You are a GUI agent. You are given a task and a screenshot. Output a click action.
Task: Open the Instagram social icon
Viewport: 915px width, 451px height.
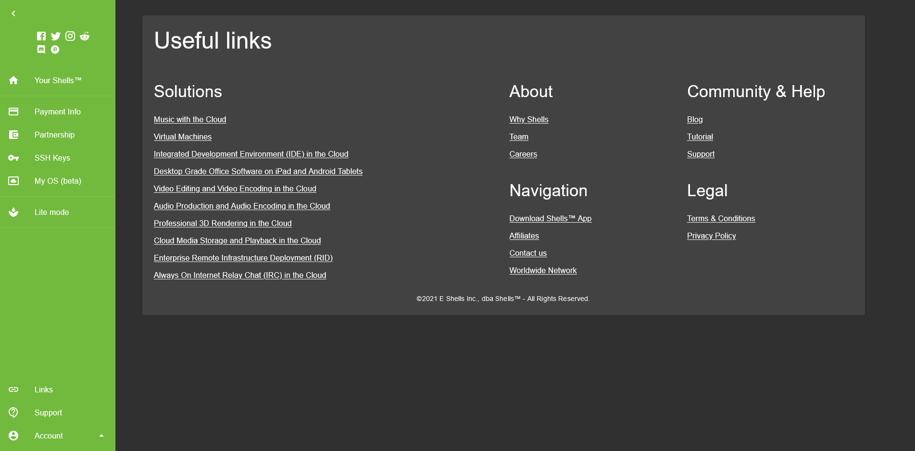point(70,36)
